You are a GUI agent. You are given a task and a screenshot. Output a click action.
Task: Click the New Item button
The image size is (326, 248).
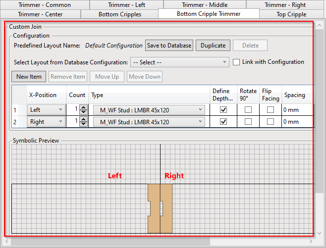(29, 77)
